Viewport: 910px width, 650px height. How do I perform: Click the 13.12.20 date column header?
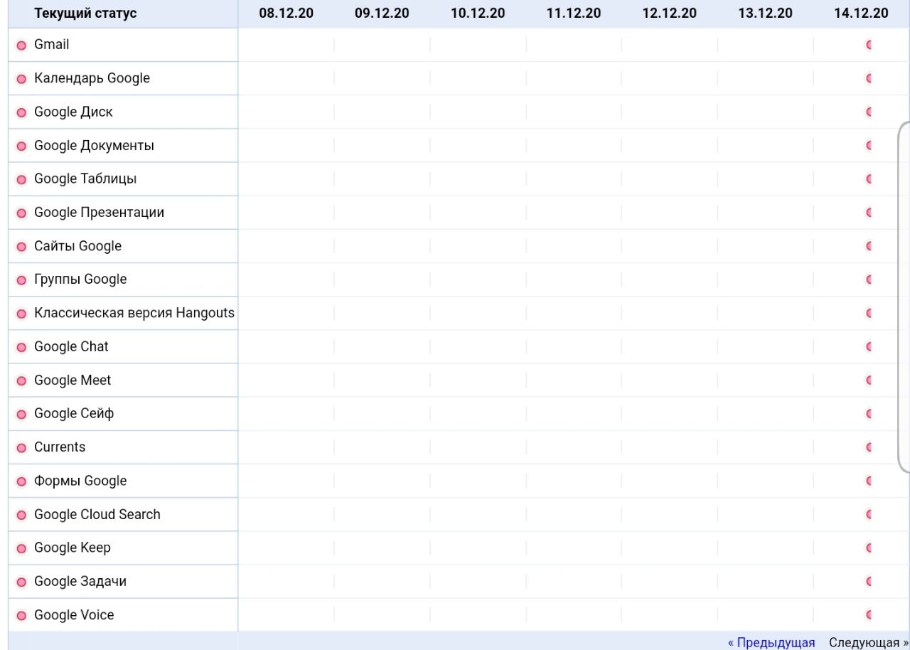(765, 14)
